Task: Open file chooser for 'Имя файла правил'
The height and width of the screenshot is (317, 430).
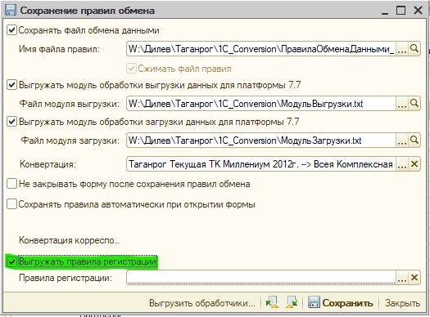Action: click(402, 49)
